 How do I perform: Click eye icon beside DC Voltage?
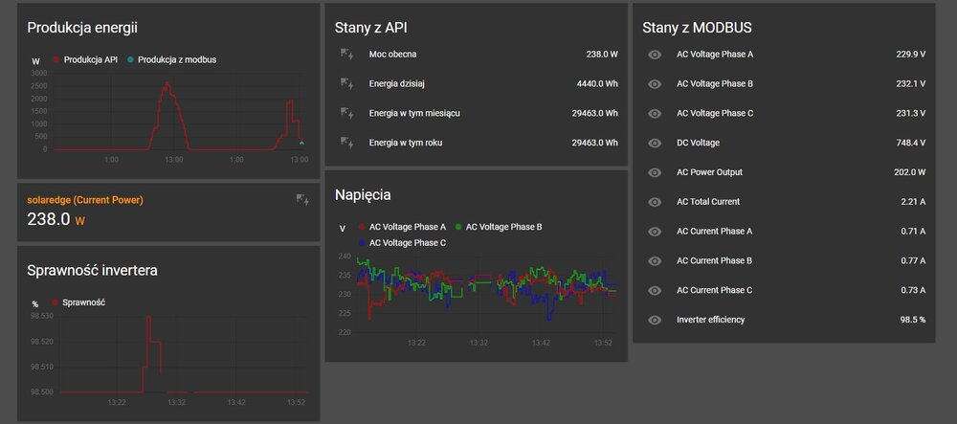pos(655,144)
